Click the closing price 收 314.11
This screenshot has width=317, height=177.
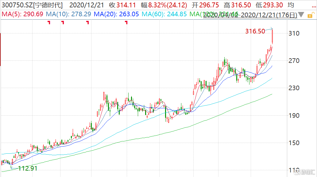tap(122, 5)
